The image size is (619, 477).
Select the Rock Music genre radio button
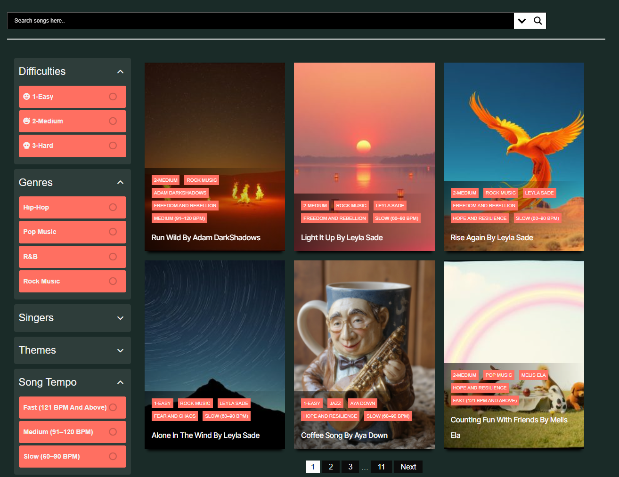[113, 281]
